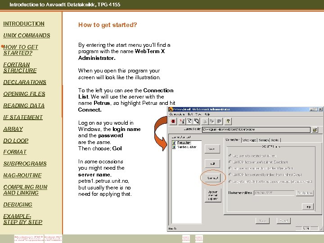The width and height of the screenshot is (324, 243).
Task: Click the New button beside connection list
Action: click(212, 149)
